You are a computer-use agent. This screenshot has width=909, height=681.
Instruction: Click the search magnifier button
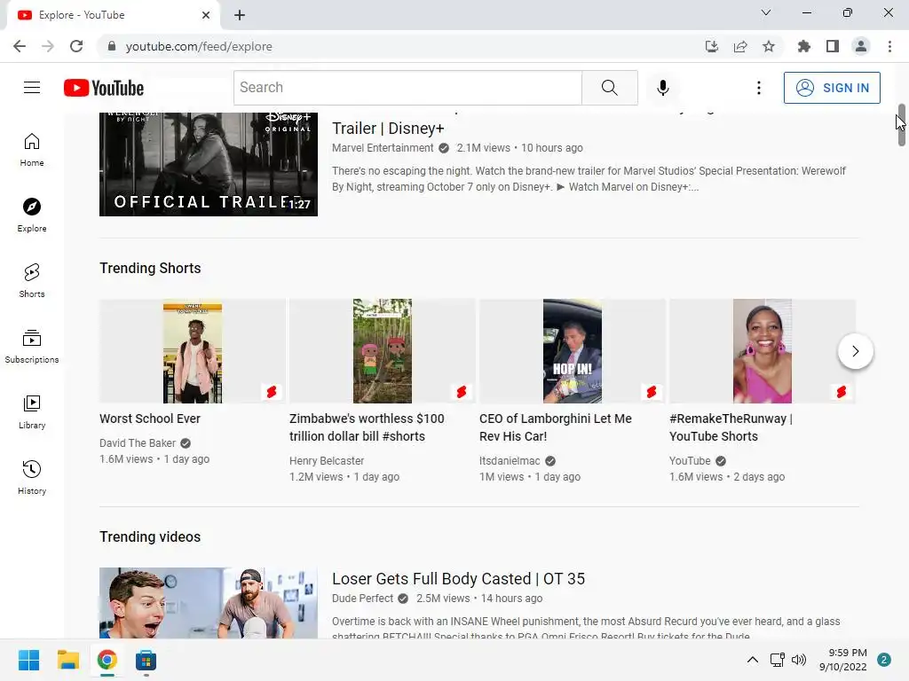coord(609,88)
